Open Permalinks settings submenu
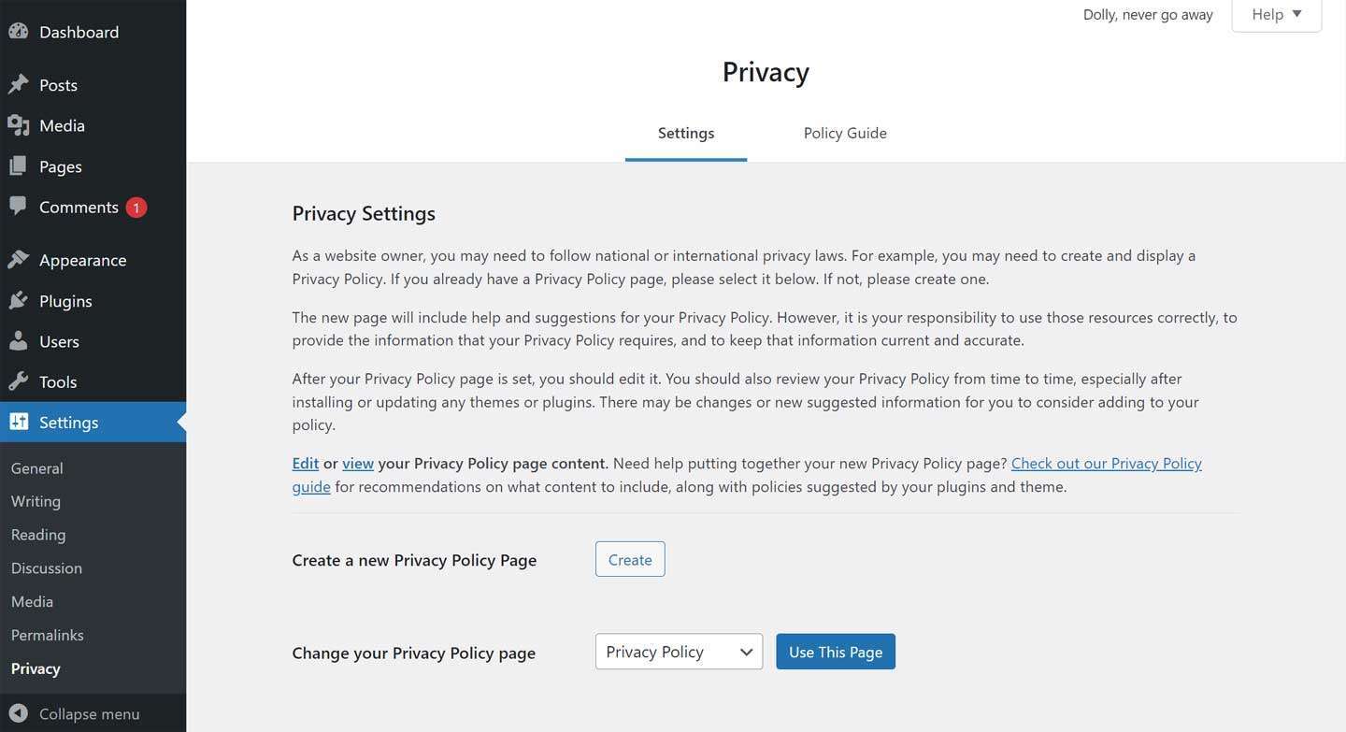The width and height of the screenshot is (1346, 732). [48, 635]
